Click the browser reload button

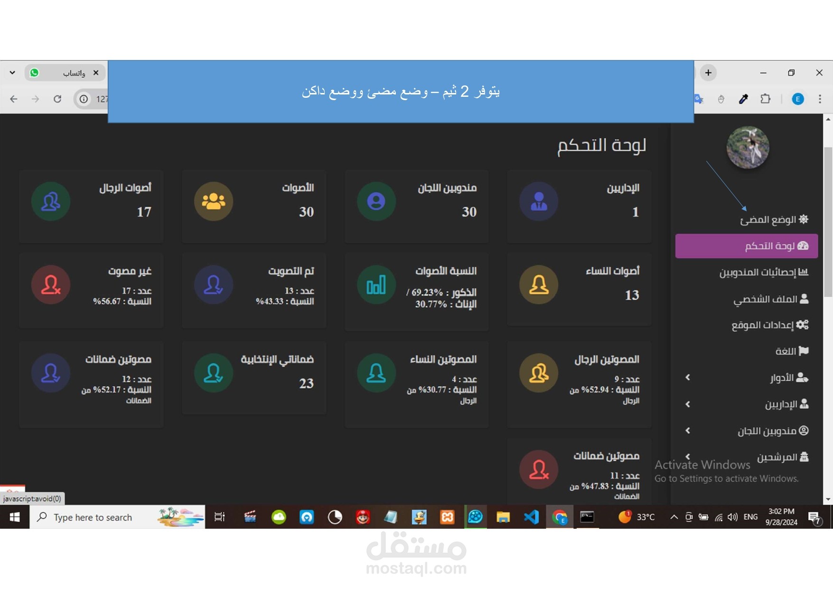click(x=57, y=99)
